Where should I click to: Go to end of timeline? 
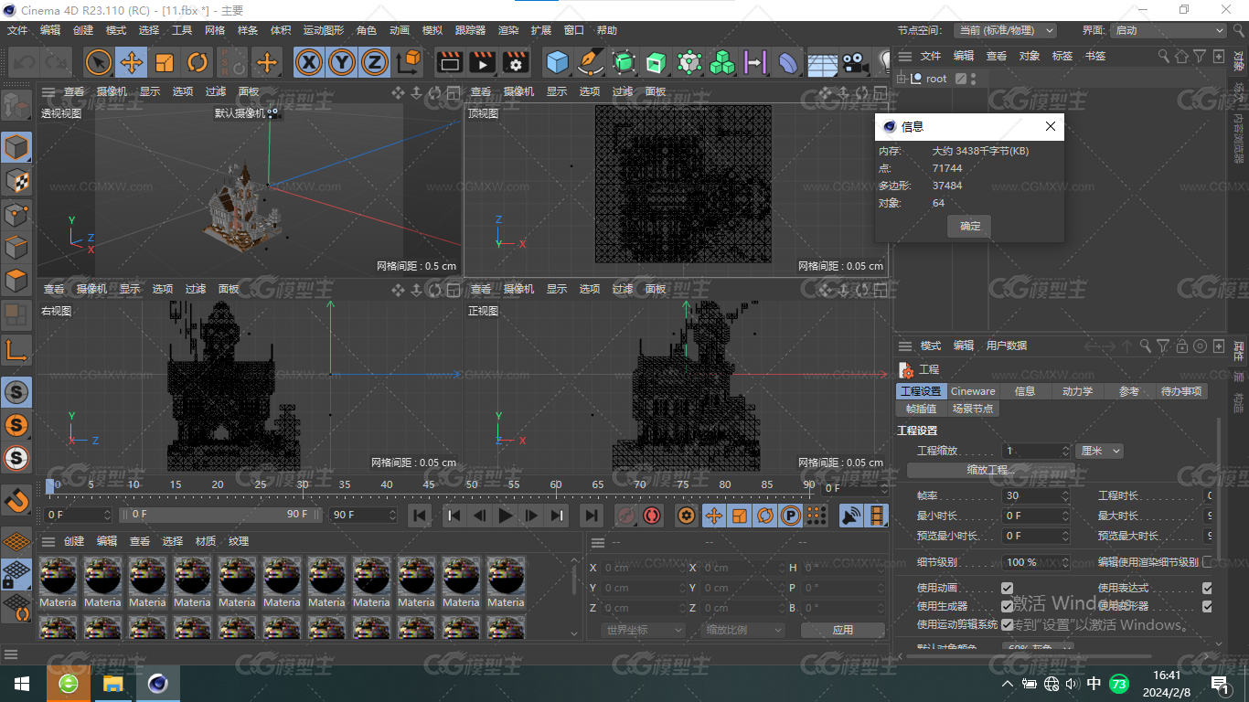pyautogui.click(x=592, y=516)
